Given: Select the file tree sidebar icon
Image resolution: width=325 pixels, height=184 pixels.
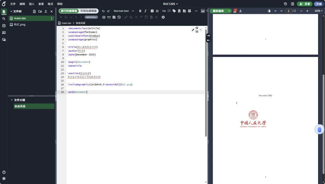Looking at the screenshot, I should click(x=4, y=12).
